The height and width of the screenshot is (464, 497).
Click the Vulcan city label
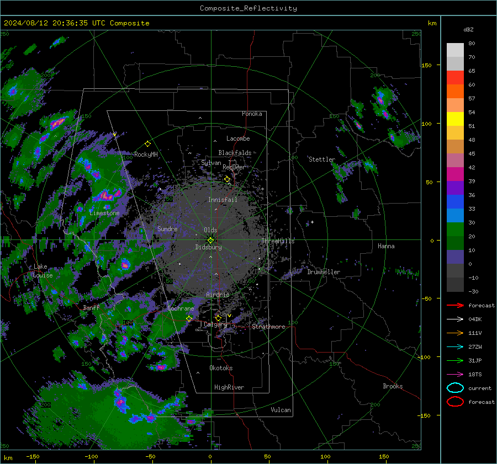281,410
